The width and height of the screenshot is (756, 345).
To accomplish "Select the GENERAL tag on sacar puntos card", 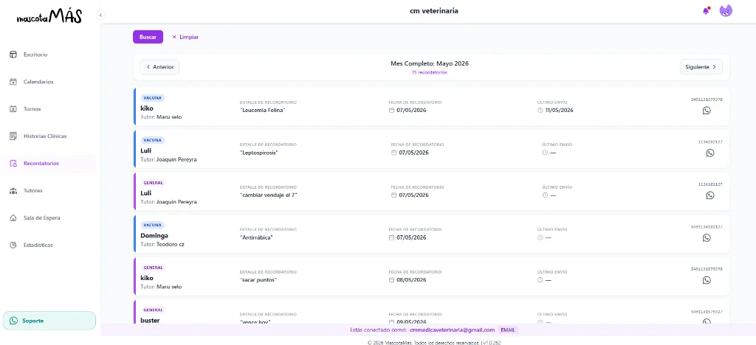I will point(154,268).
